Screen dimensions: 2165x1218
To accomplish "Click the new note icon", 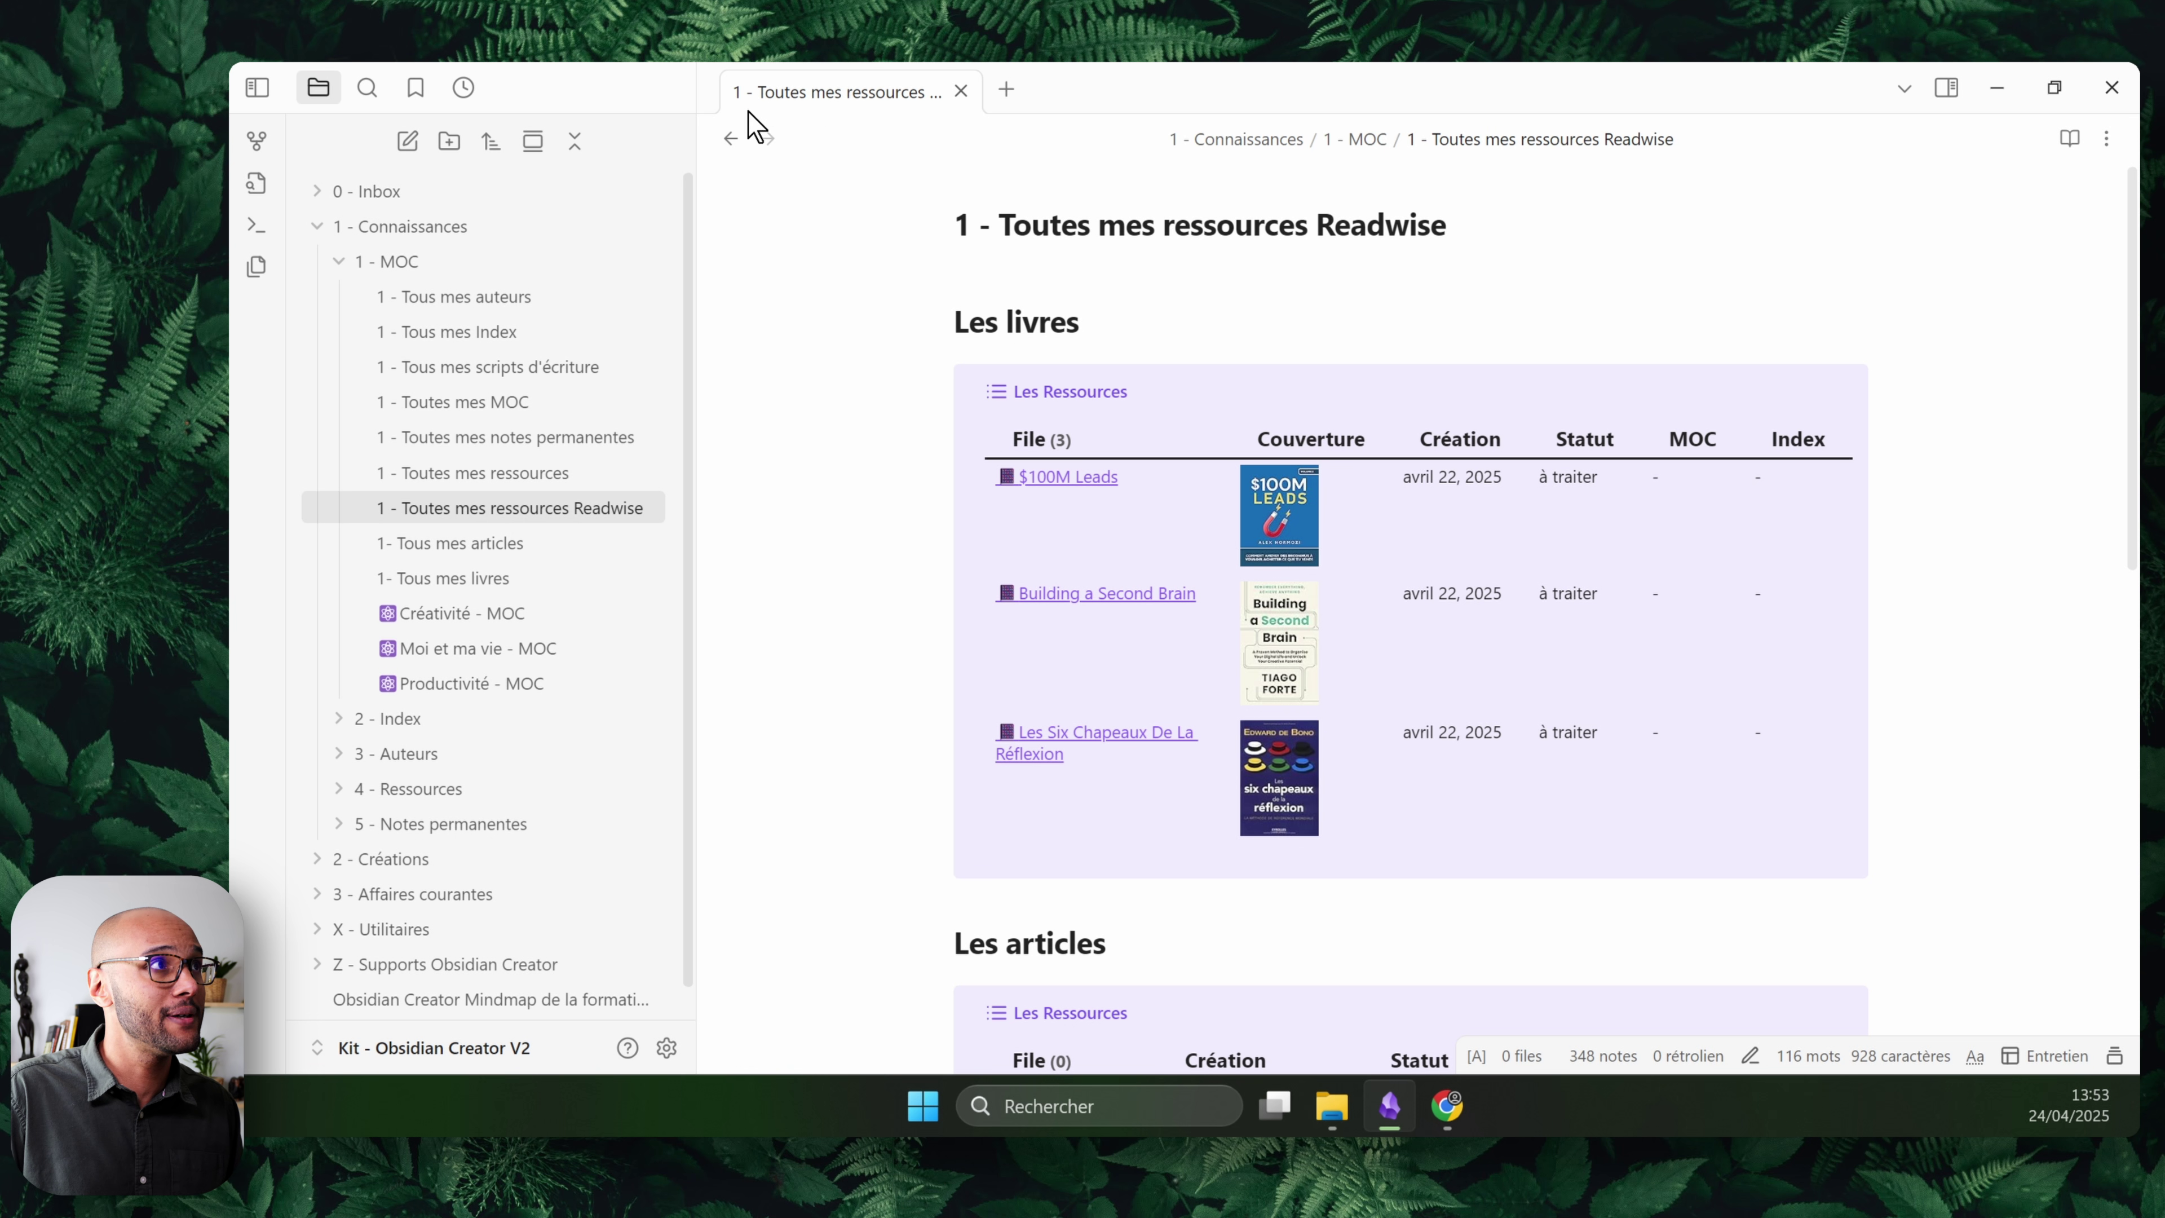I will (408, 141).
